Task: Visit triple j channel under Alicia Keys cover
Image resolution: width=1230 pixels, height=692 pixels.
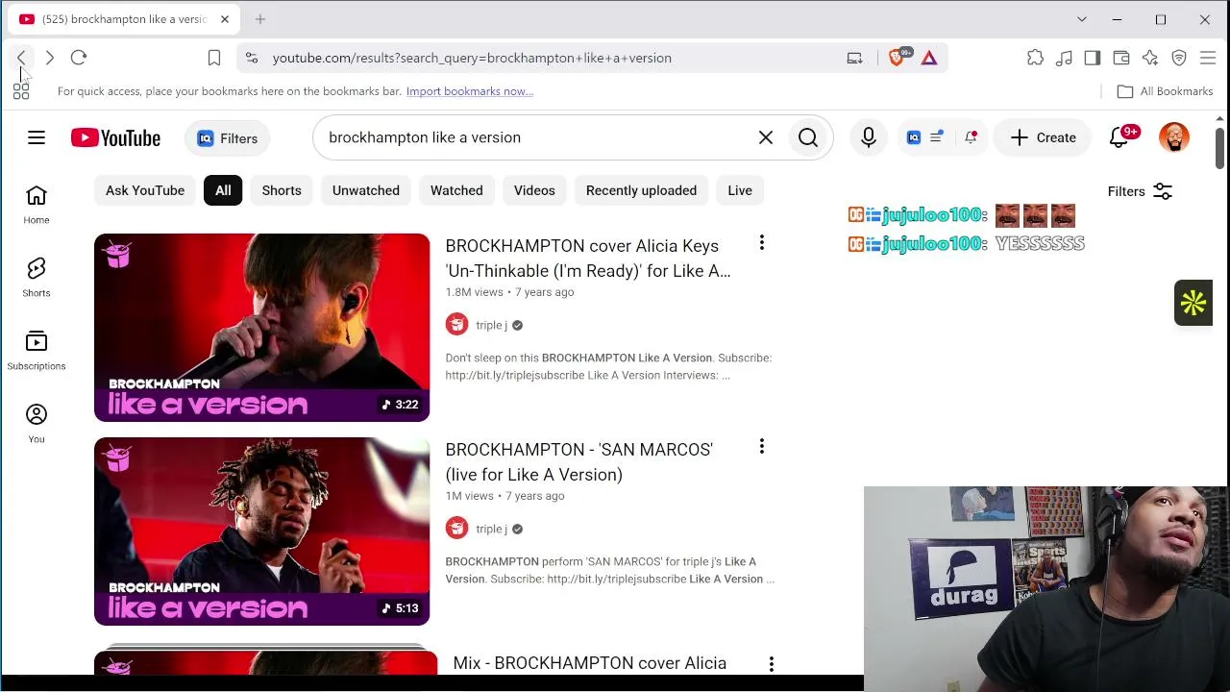Action: (491, 325)
